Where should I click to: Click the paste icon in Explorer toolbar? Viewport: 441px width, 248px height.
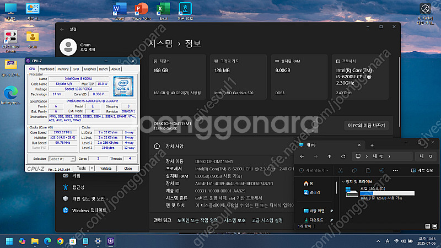click(368, 170)
